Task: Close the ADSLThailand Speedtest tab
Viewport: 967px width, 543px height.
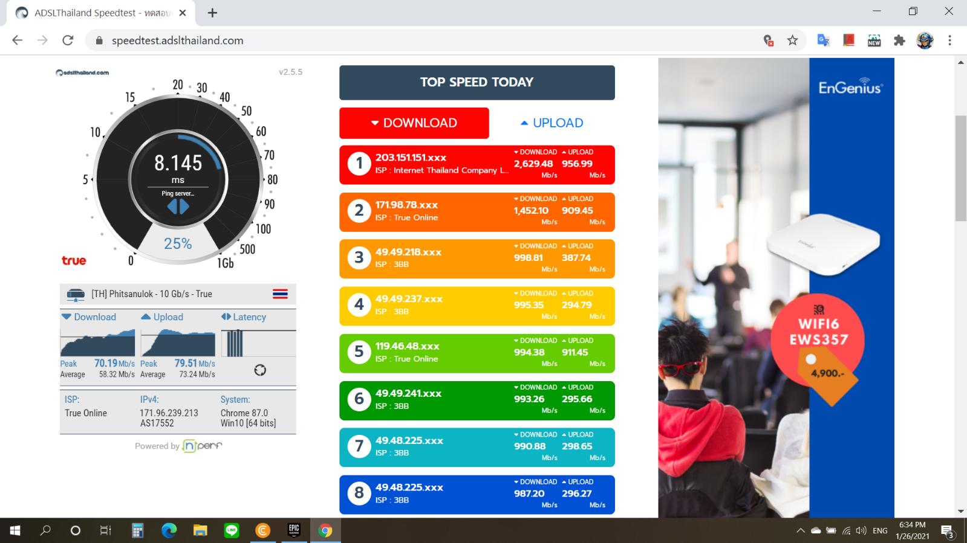Action: point(183,13)
